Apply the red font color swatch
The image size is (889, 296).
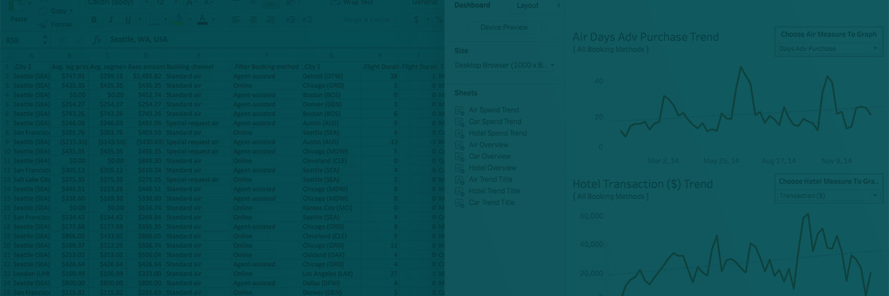pyautogui.click(x=202, y=20)
